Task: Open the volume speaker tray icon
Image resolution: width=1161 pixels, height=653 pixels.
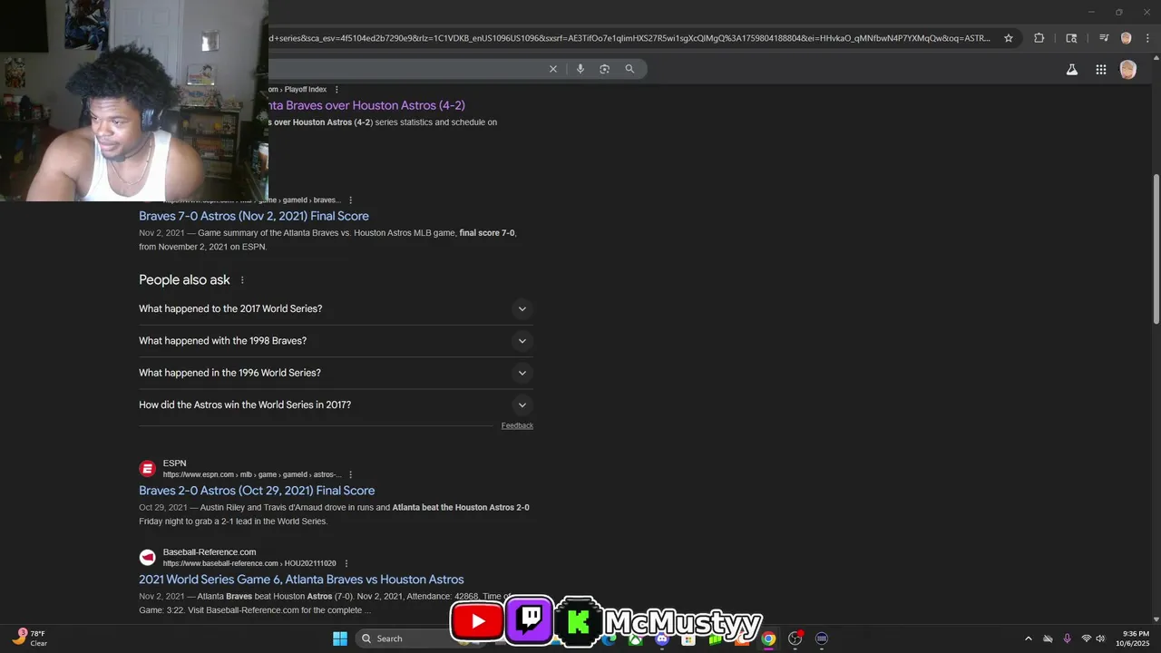Action: tap(1100, 638)
